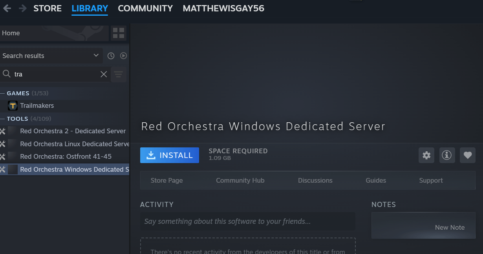Open the STORE tab

(48, 8)
